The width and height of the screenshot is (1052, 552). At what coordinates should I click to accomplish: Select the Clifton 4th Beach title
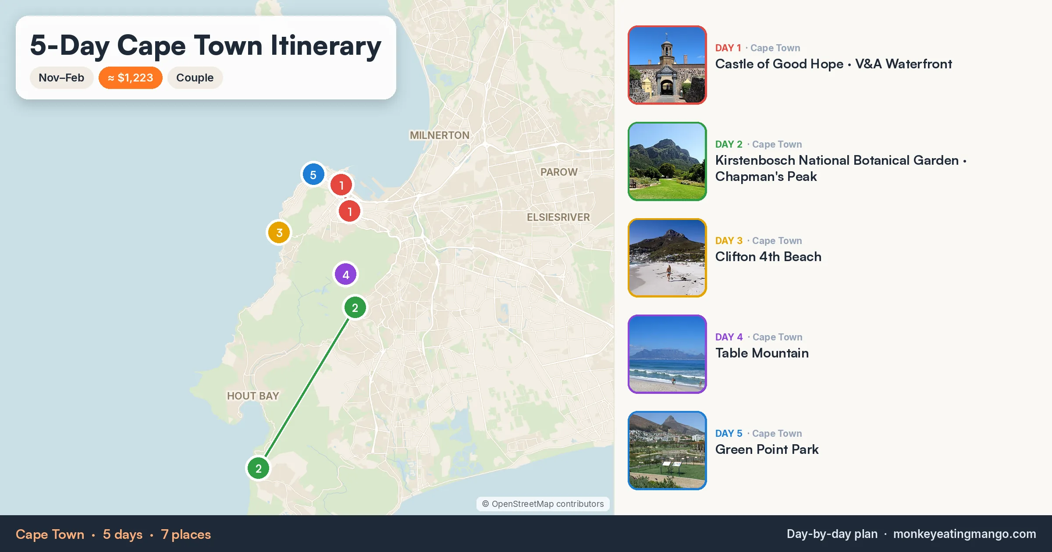[768, 257]
